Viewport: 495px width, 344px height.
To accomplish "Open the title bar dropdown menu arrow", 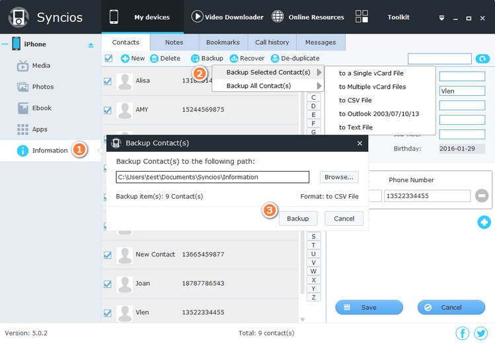I will 441,18.
